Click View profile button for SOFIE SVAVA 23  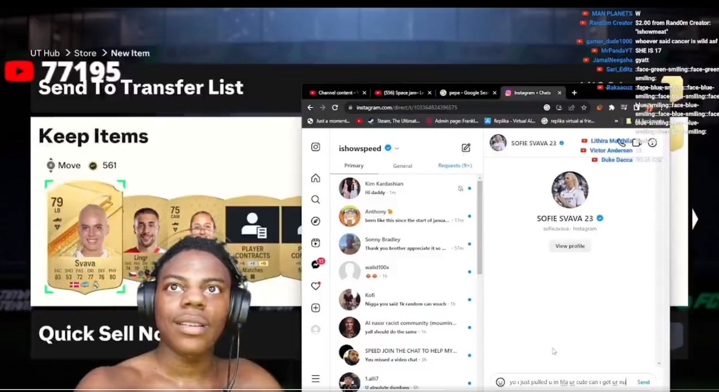570,246
